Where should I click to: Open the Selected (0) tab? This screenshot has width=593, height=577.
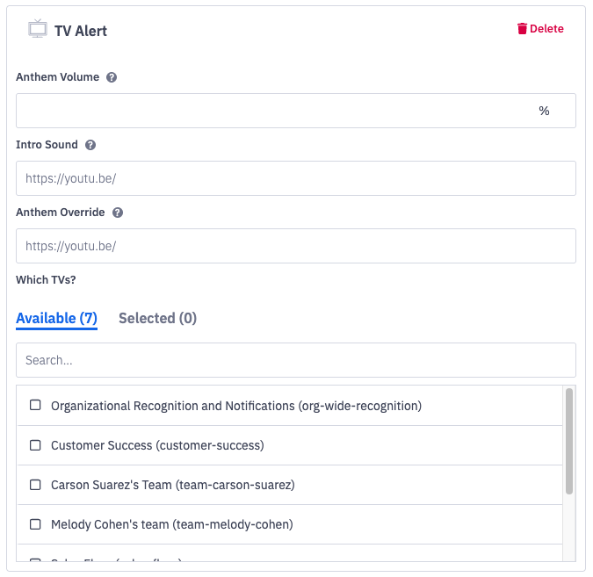pyautogui.click(x=157, y=318)
